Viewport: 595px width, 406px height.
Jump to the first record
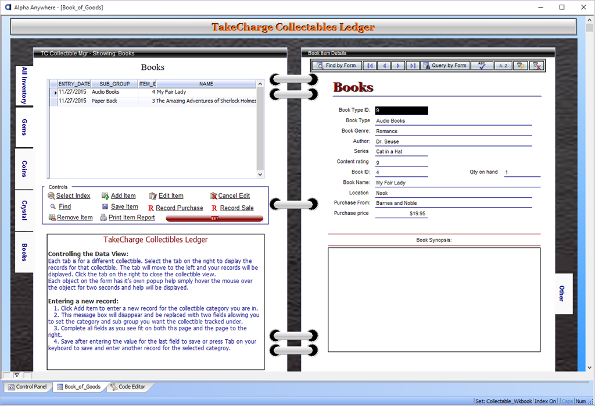(x=370, y=66)
